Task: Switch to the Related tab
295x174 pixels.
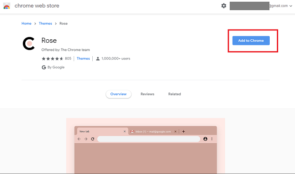Action: [174, 94]
